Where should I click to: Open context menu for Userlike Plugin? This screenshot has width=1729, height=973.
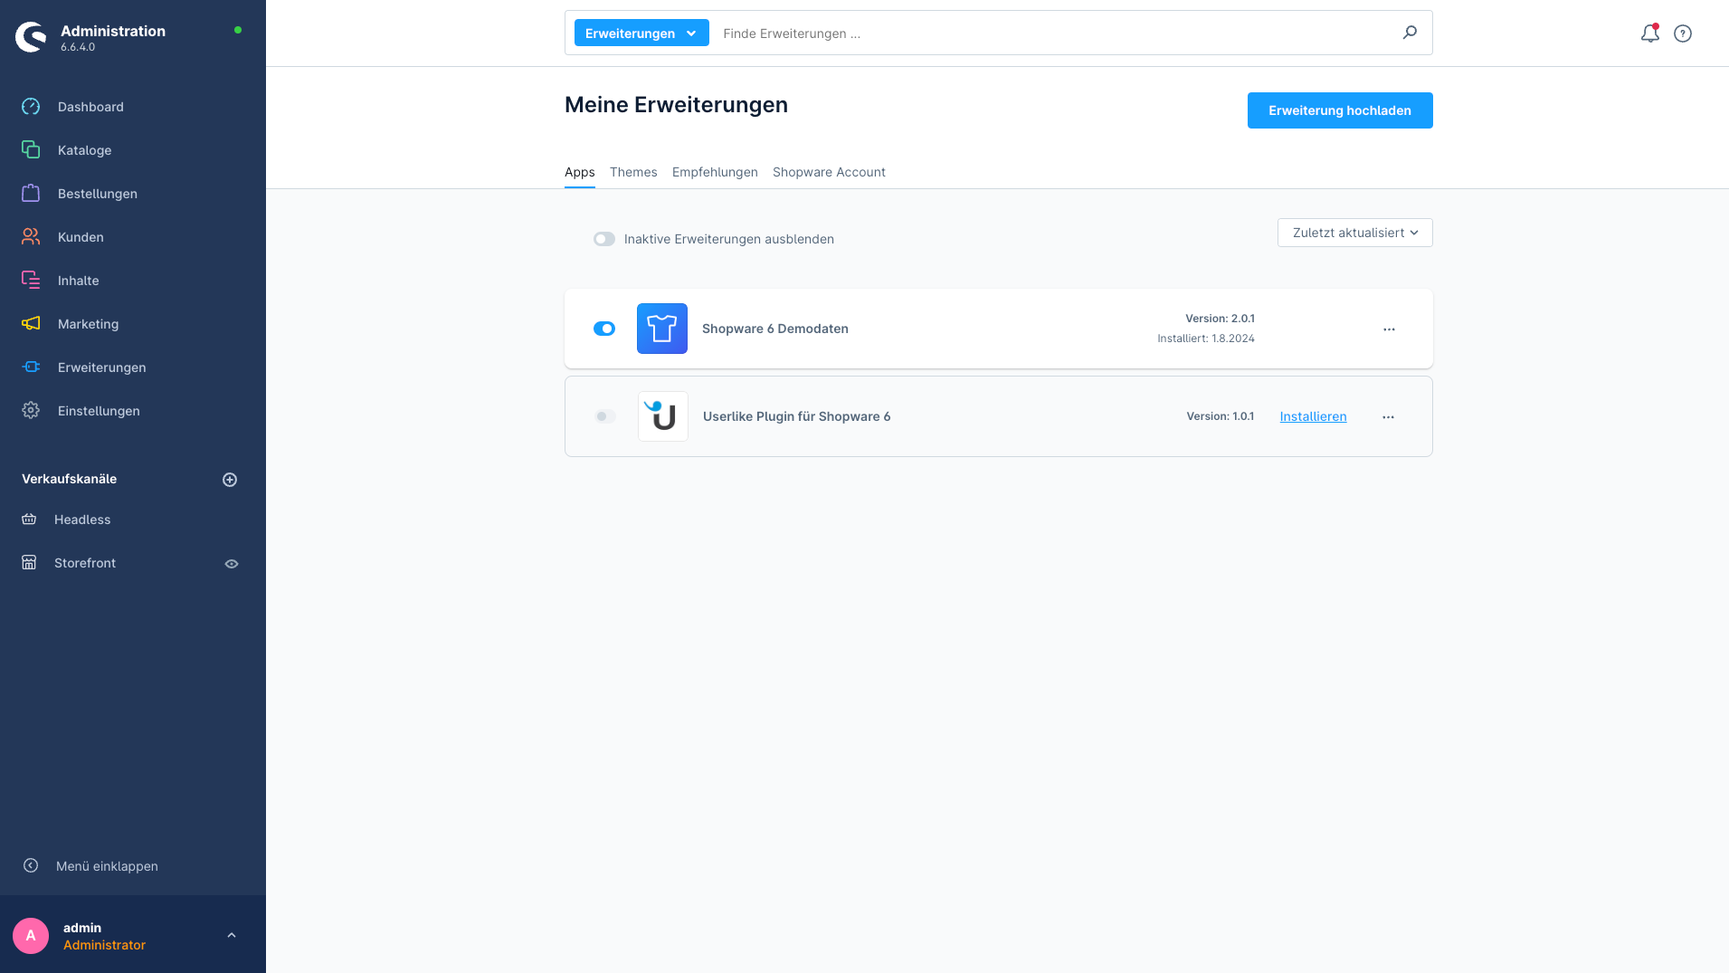(1388, 417)
